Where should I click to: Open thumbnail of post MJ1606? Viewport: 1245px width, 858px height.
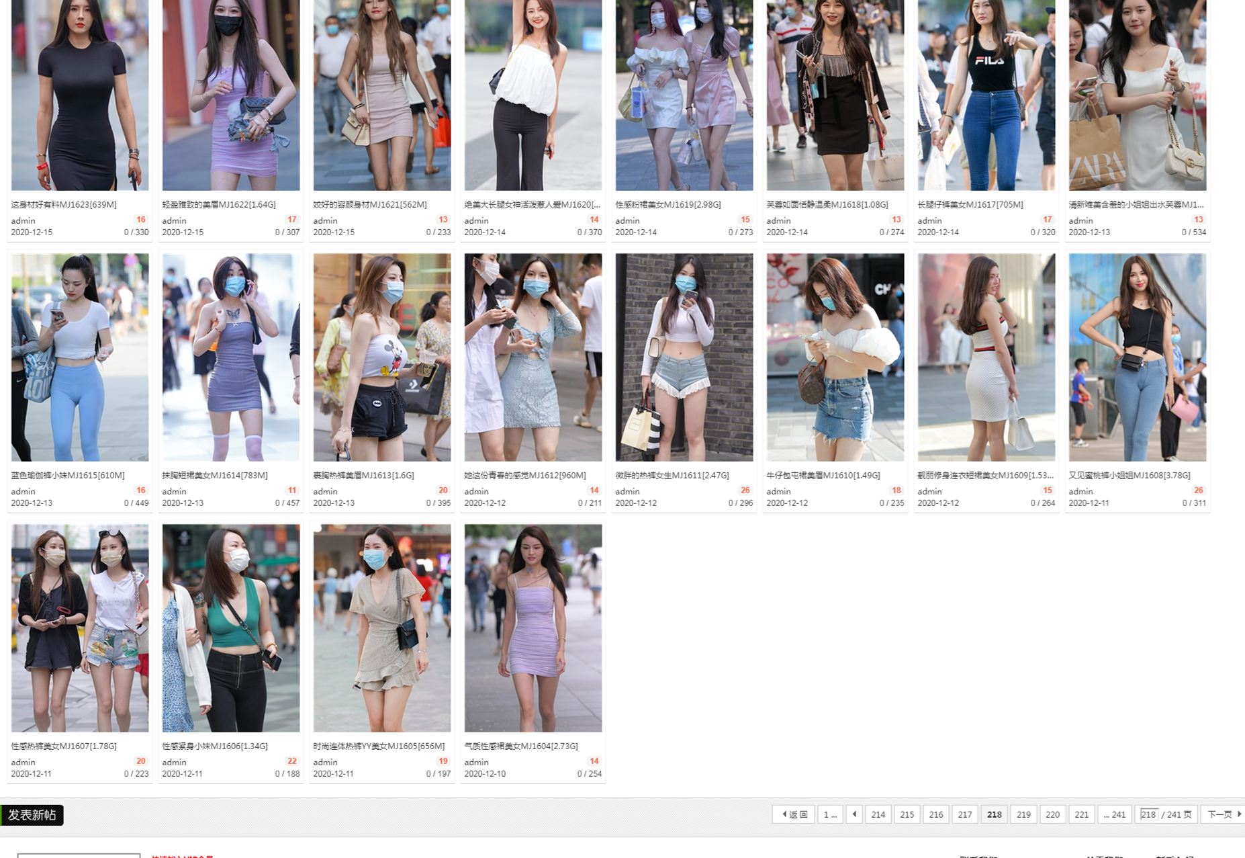[x=231, y=628]
